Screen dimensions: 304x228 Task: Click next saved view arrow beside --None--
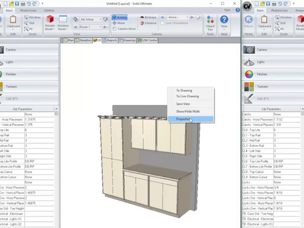click(192, 17)
